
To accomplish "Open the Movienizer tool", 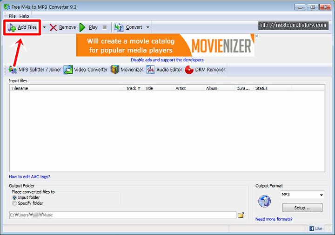I will pyautogui.click(x=127, y=70).
